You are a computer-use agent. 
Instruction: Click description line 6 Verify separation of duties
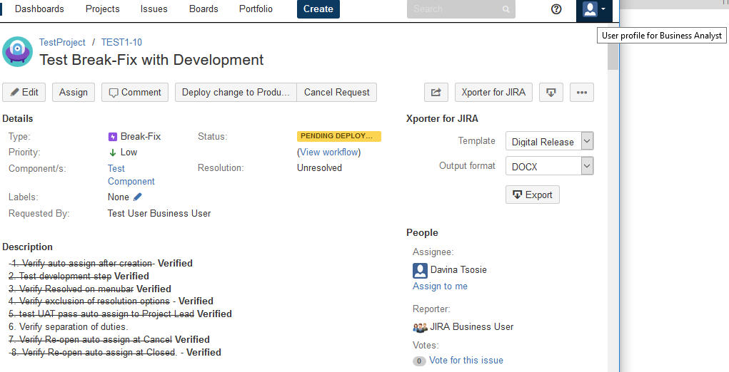69,327
